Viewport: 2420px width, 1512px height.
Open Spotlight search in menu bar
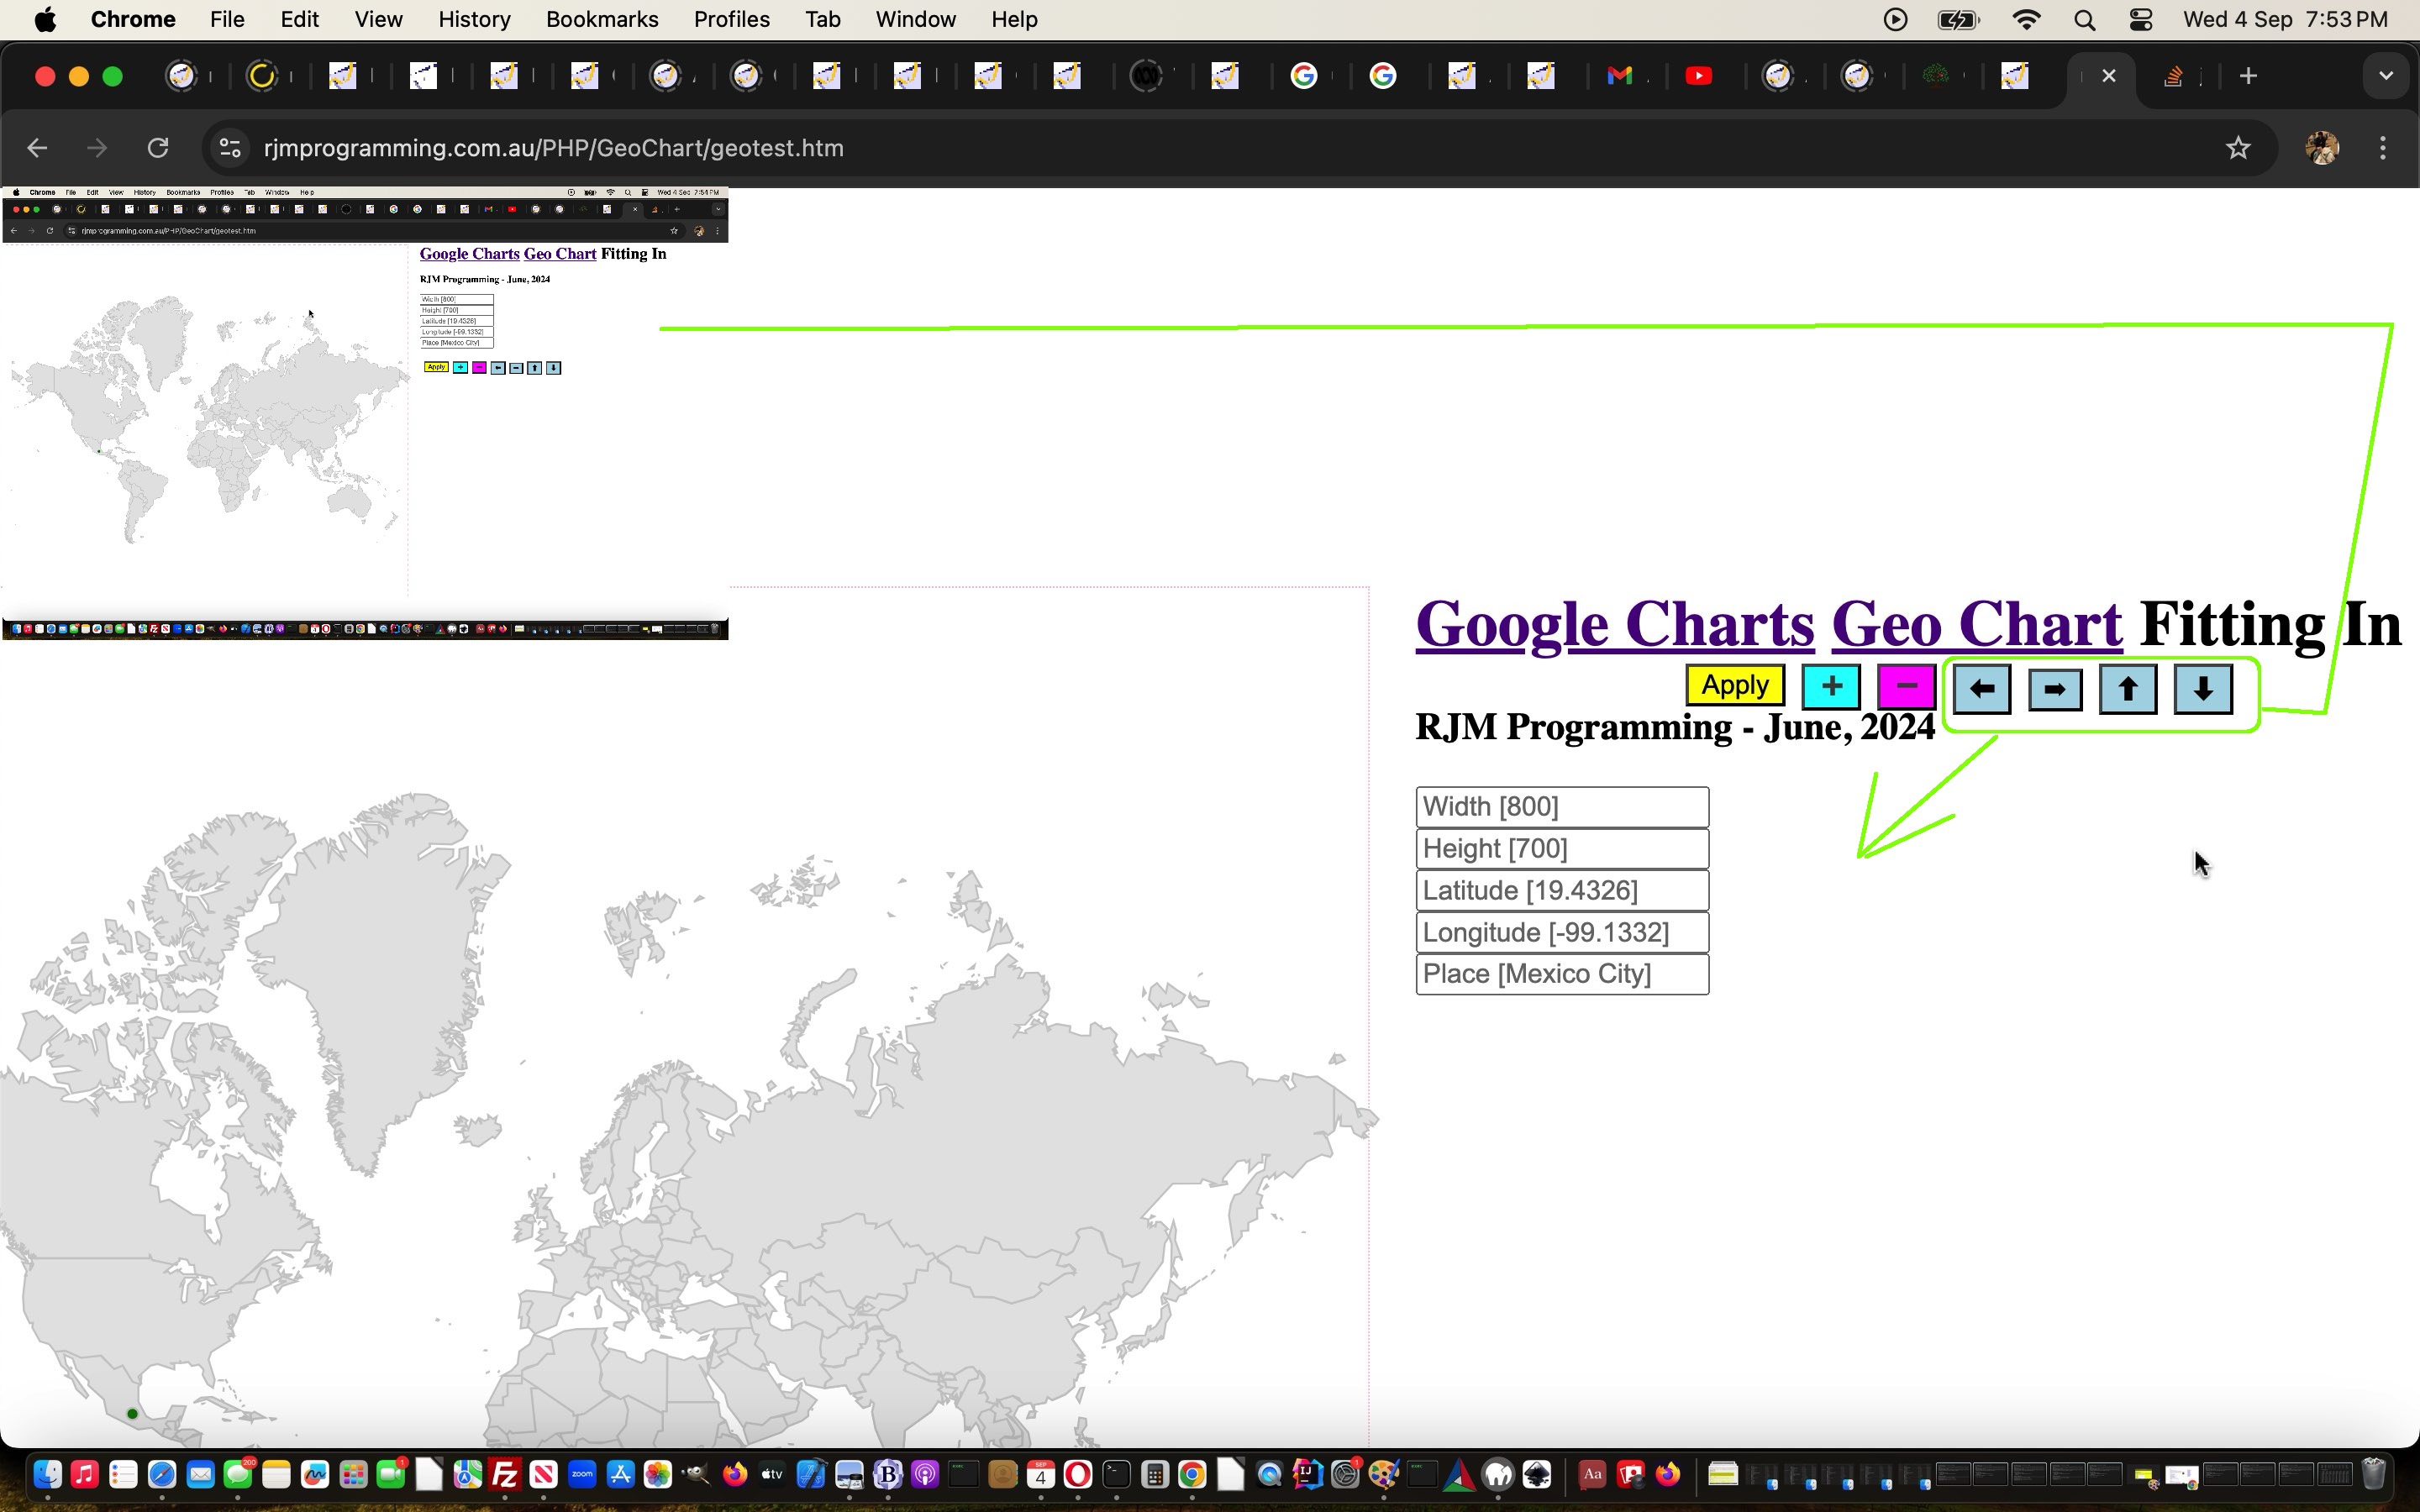click(2084, 20)
